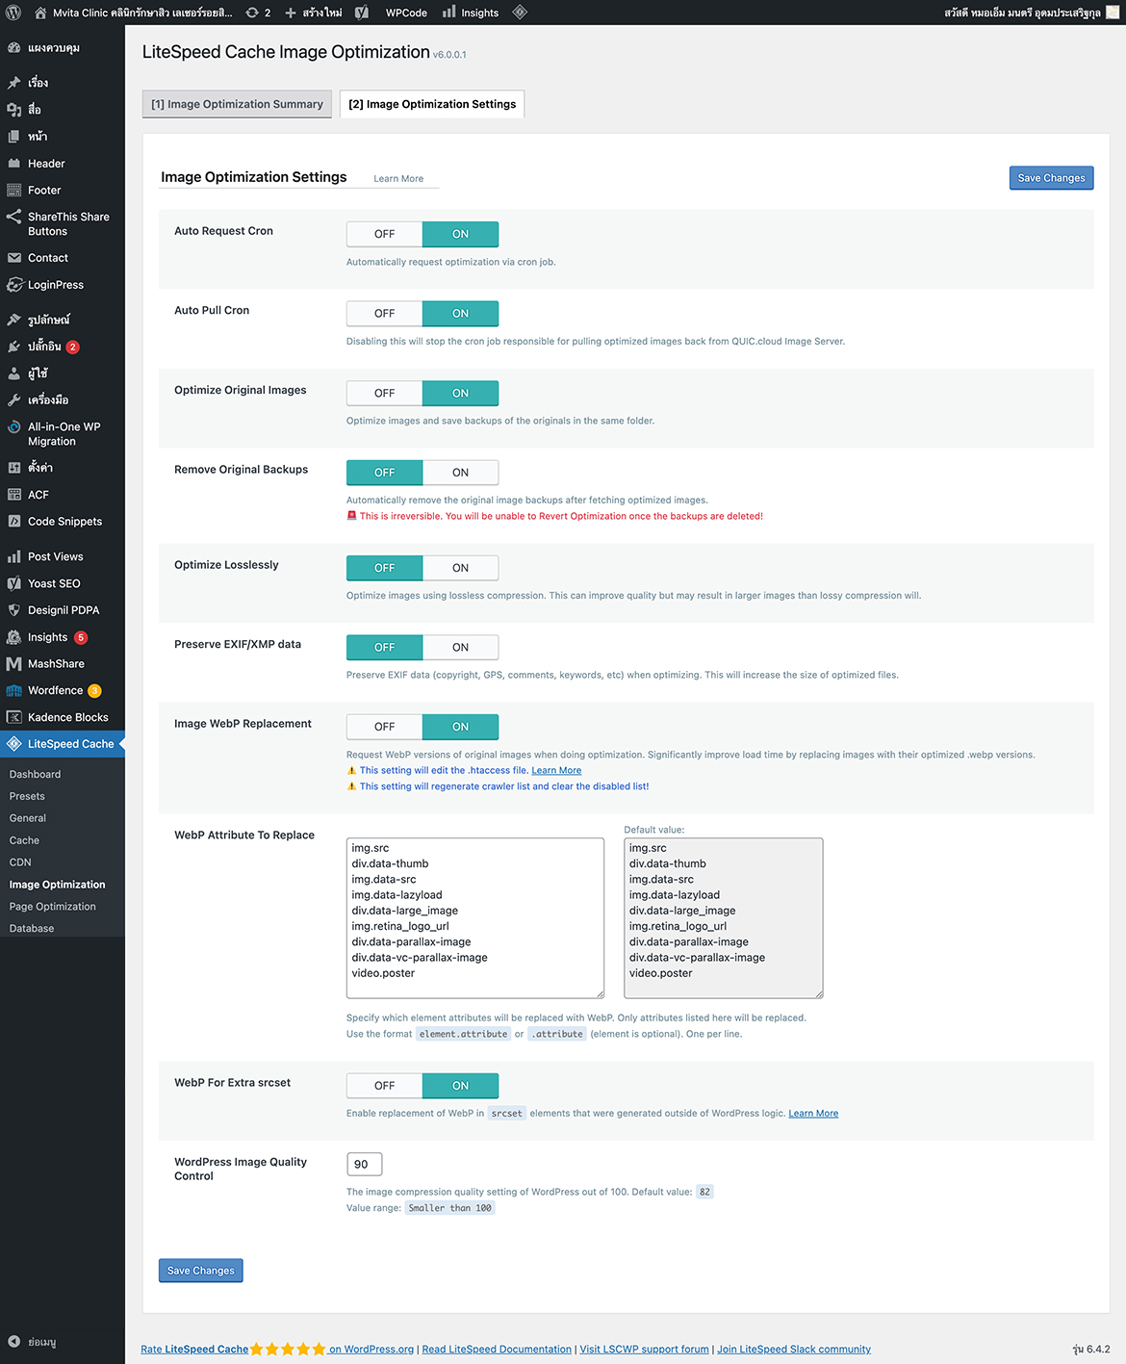The height and width of the screenshot is (1364, 1126).
Task: Join LiteSpeed Slack community link
Action: tap(794, 1350)
